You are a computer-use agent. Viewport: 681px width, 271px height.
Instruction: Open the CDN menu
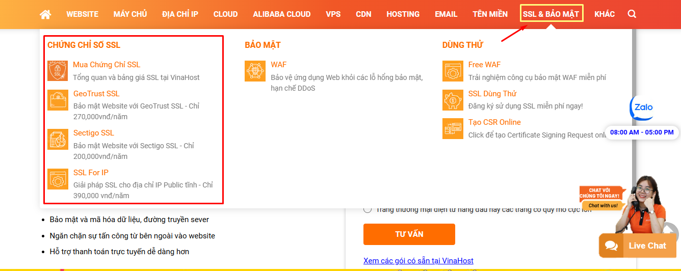(x=363, y=14)
